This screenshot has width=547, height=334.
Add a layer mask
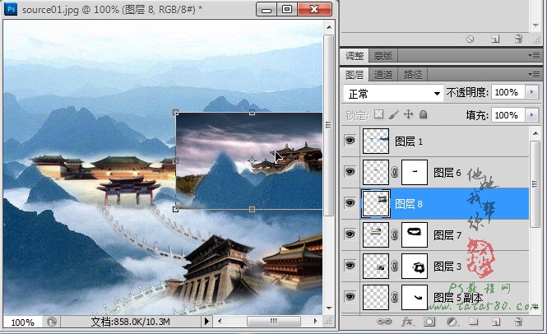[x=429, y=322]
